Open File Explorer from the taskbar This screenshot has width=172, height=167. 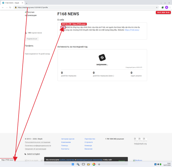[x=88, y=164]
